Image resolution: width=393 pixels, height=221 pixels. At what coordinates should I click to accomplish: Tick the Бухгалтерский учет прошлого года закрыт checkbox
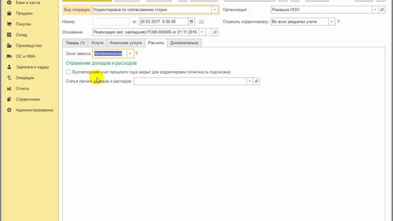tap(68, 72)
